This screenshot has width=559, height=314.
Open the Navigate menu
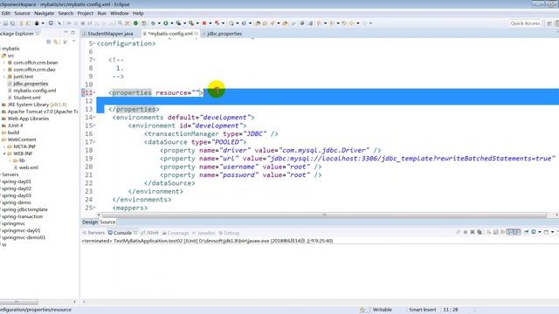(45, 13)
